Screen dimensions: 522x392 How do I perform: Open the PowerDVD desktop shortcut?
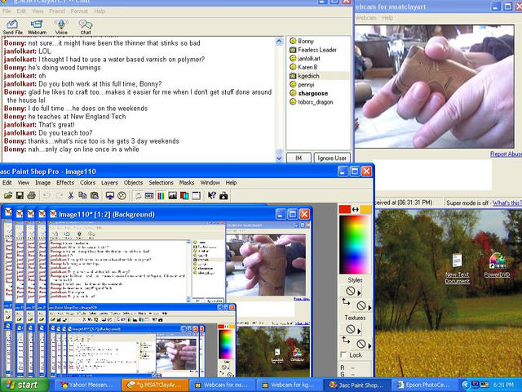(497, 265)
